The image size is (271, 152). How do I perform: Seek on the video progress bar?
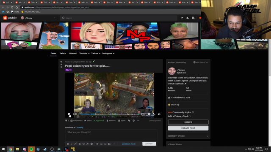[x=109, y=114]
